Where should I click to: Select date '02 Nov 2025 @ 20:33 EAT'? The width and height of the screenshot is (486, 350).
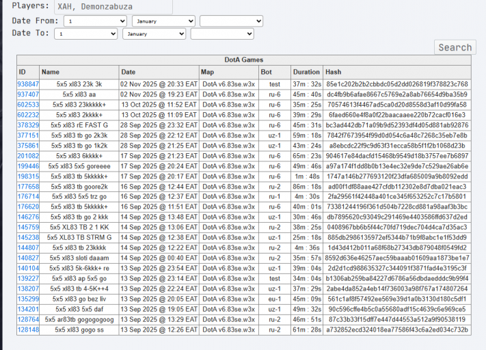159,84
